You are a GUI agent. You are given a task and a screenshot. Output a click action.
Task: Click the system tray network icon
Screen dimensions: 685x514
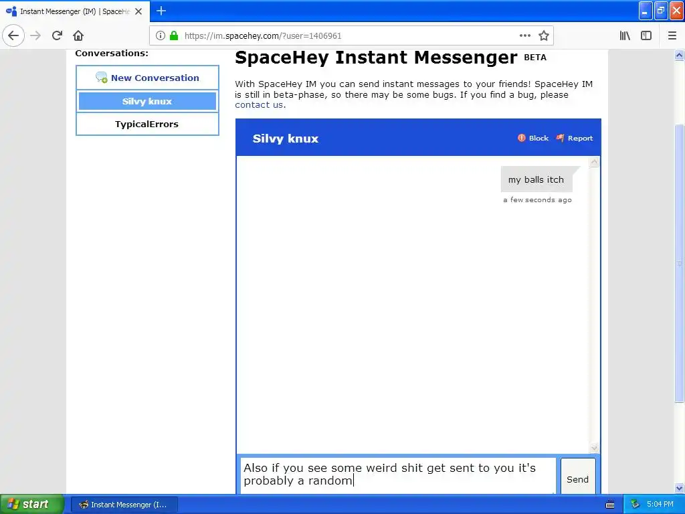click(635, 505)
